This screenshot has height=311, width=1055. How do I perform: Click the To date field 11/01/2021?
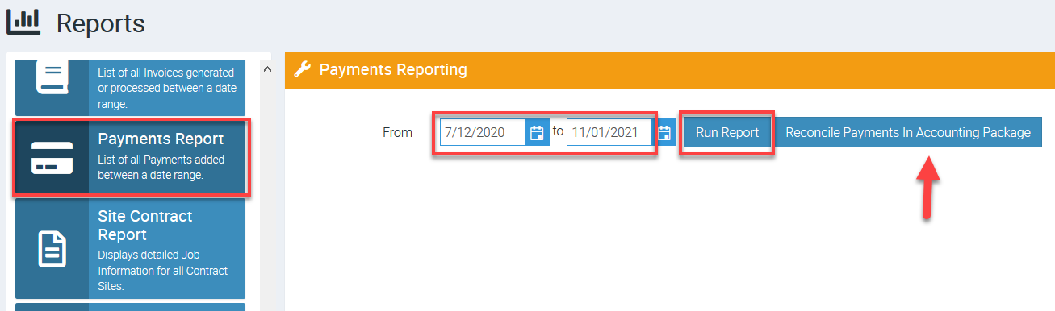click(x=609, y=133)
